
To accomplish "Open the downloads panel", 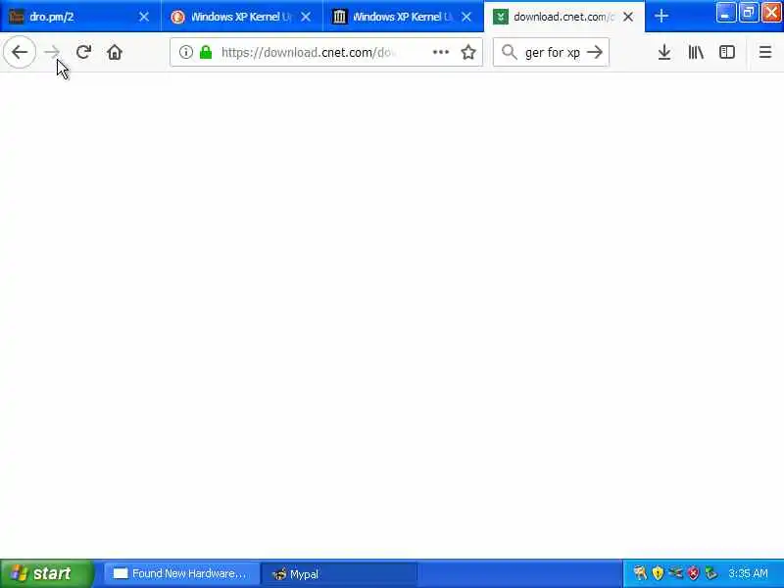I will tap(664, 52).
